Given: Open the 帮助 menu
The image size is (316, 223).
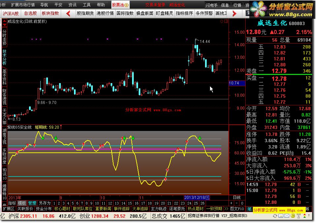Looking at the screenshot, I should [101, 5].
